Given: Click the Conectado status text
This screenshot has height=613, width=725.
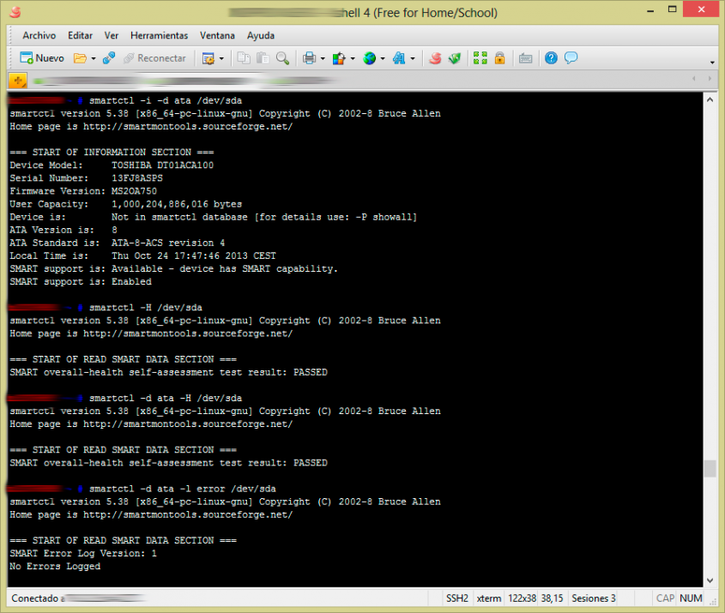Looking at the screenshot, I should 34,598.
